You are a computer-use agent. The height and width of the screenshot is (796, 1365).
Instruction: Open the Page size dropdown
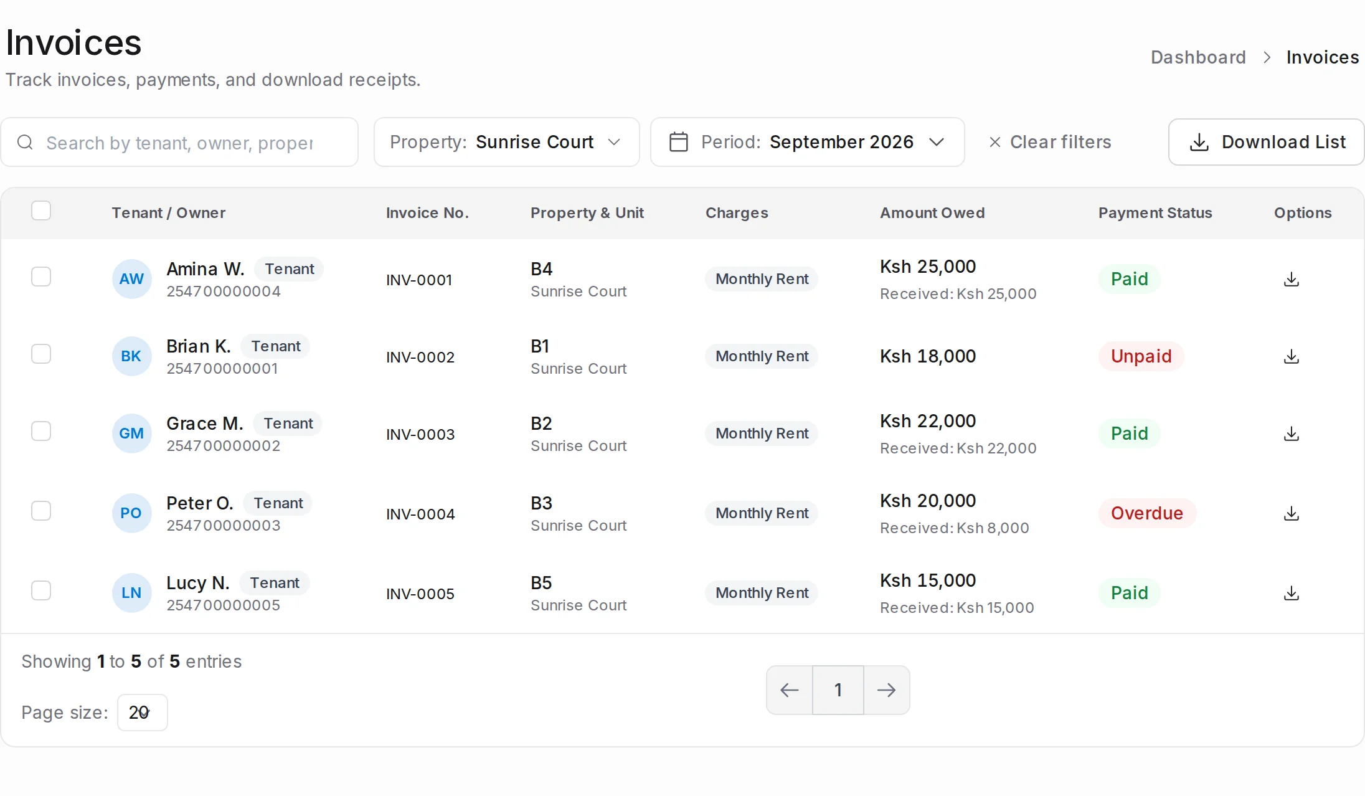click(x=142, y=713)
